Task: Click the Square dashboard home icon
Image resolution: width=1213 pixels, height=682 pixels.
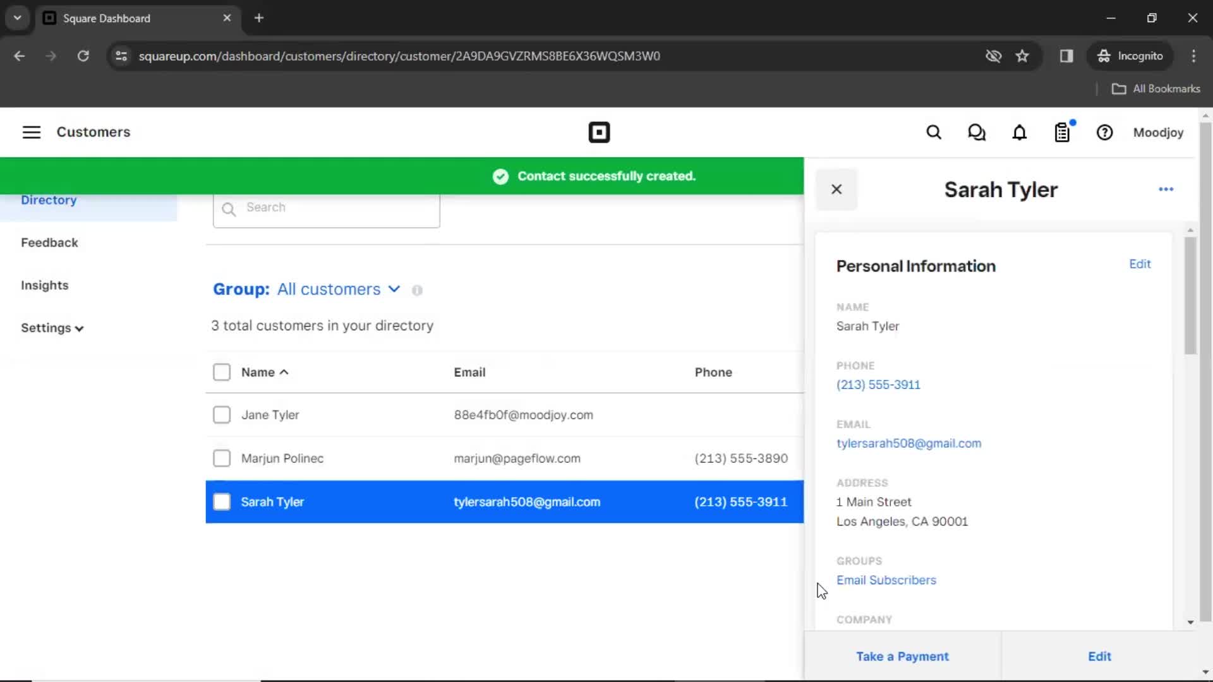Action: [x=598, y=133]
